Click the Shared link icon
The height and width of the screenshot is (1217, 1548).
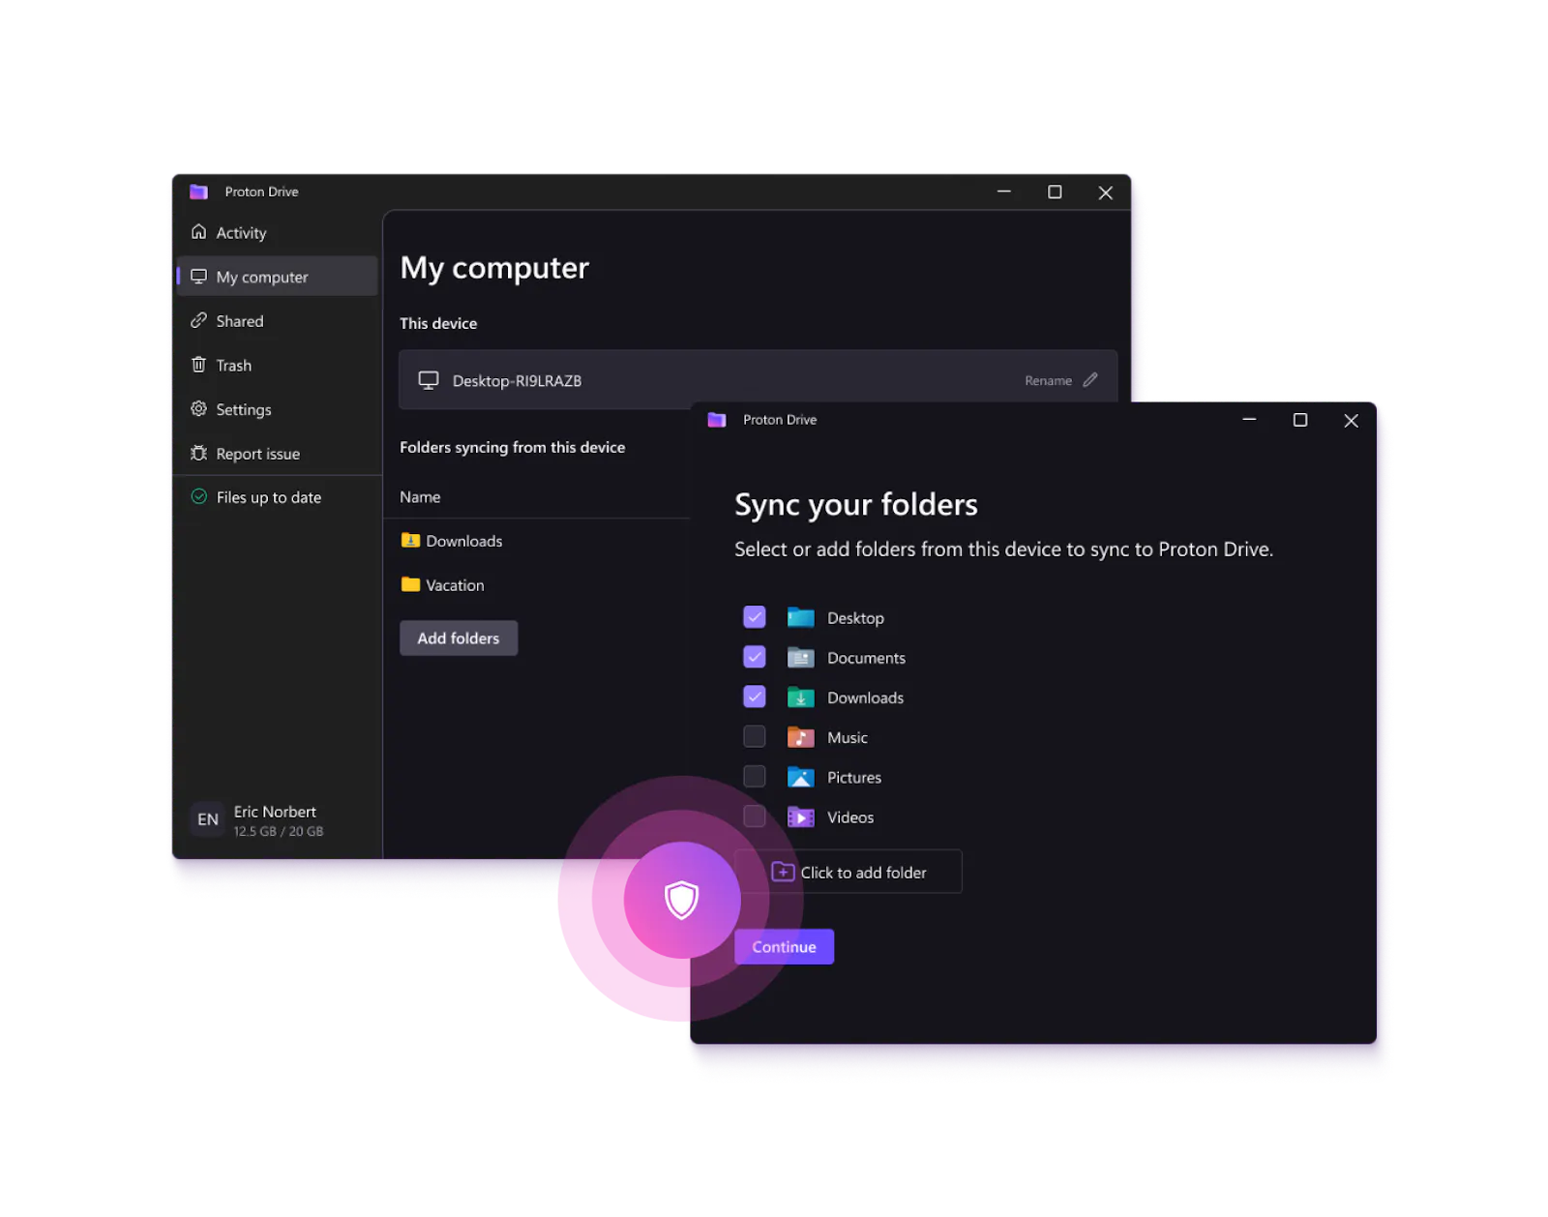(198, 320)
